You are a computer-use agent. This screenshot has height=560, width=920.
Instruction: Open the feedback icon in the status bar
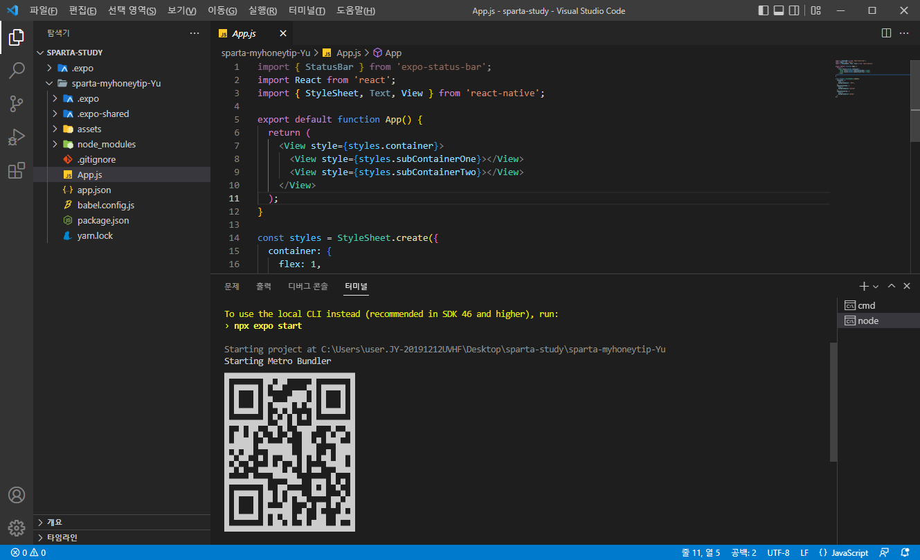pyautogui.click(x=884, y=553)
